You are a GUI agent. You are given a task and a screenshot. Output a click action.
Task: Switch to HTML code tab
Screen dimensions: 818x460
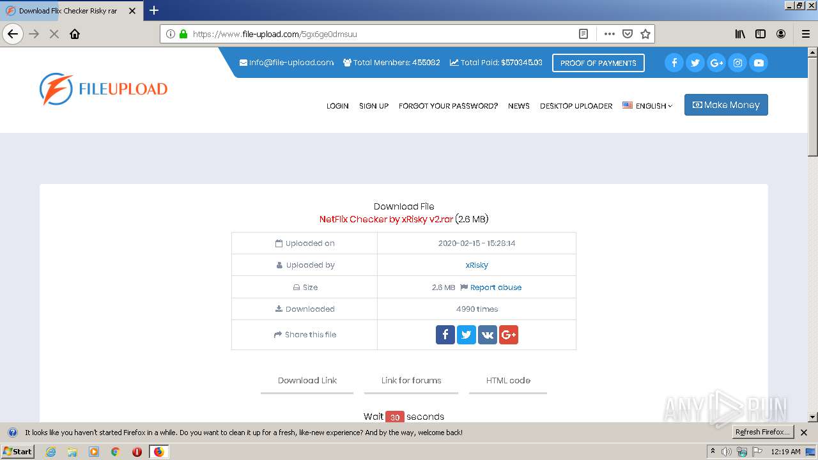click(508, 381)
